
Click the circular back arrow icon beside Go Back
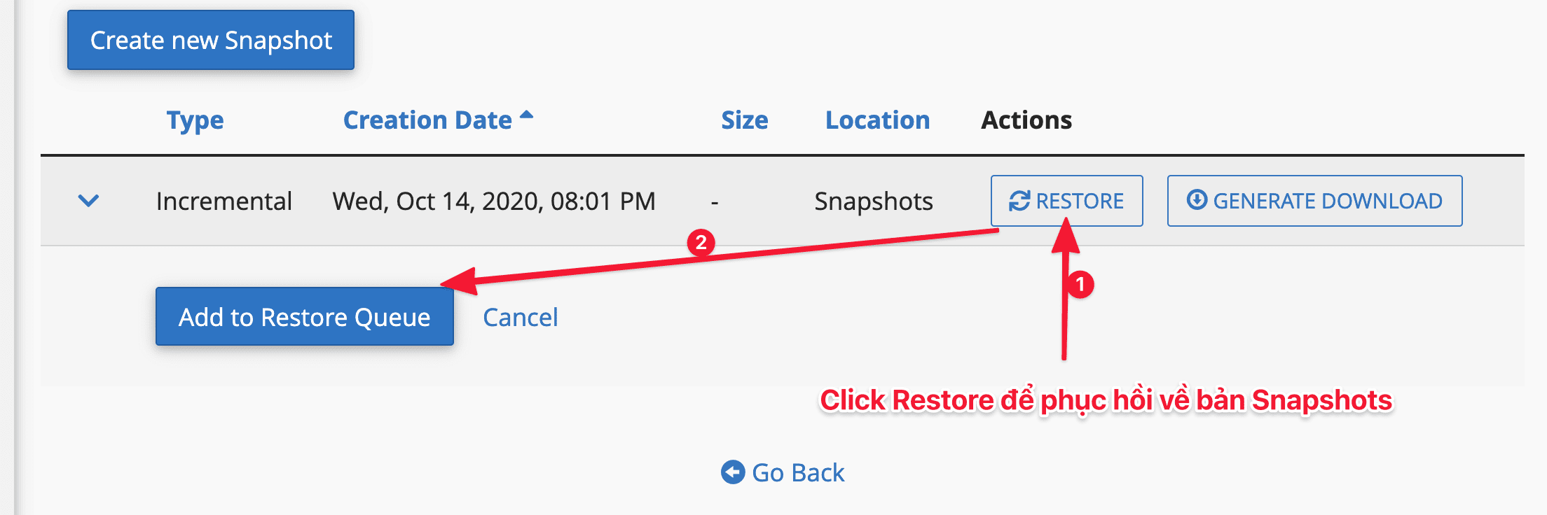tap(731, 472)
